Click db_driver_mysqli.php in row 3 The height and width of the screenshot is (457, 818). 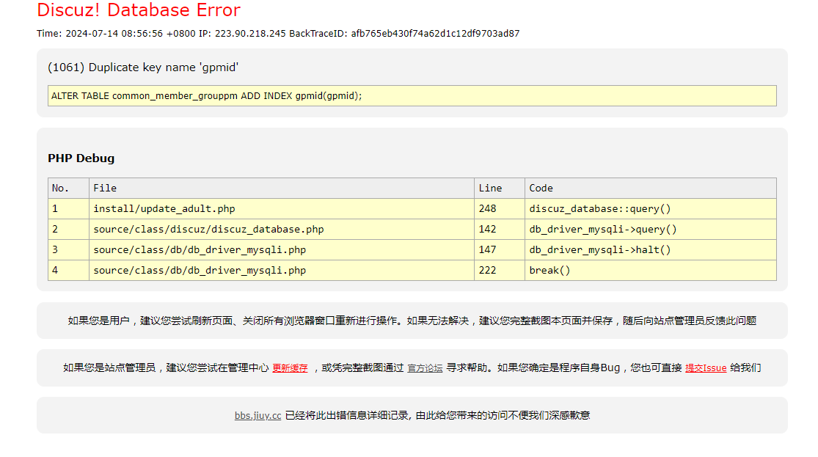coord(200,250)
